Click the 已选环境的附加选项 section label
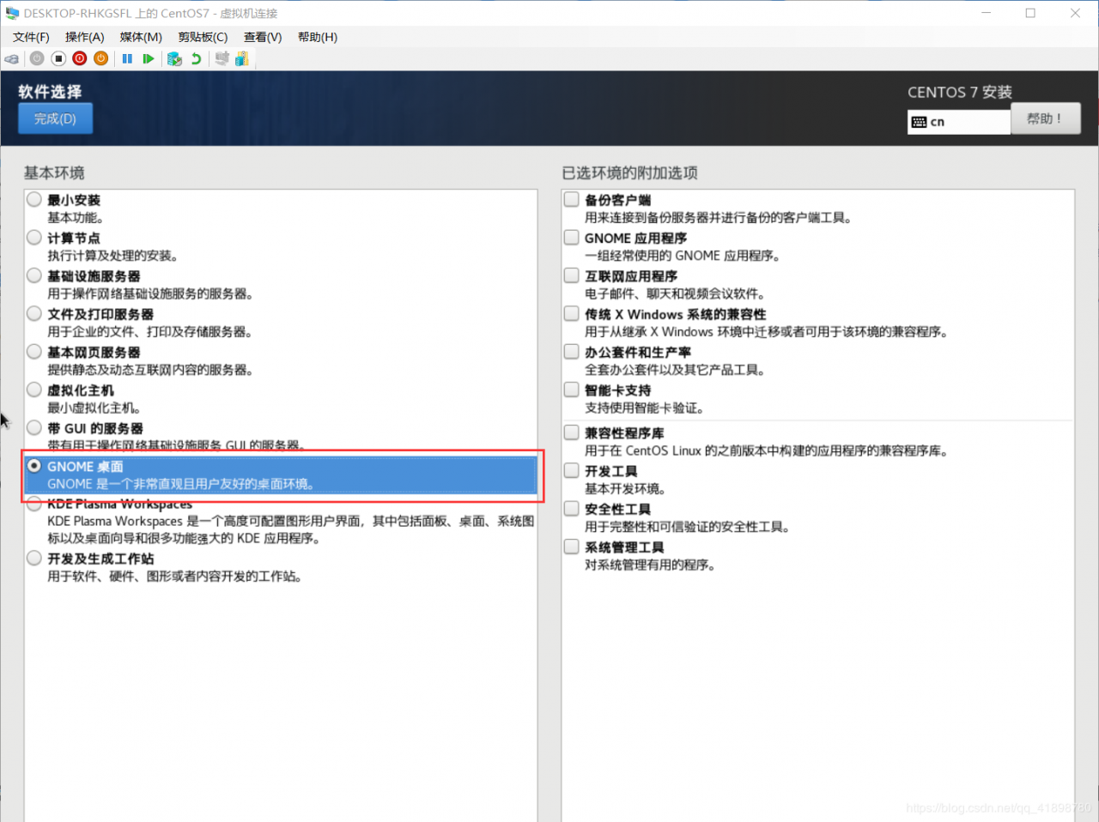 (629, 172)
